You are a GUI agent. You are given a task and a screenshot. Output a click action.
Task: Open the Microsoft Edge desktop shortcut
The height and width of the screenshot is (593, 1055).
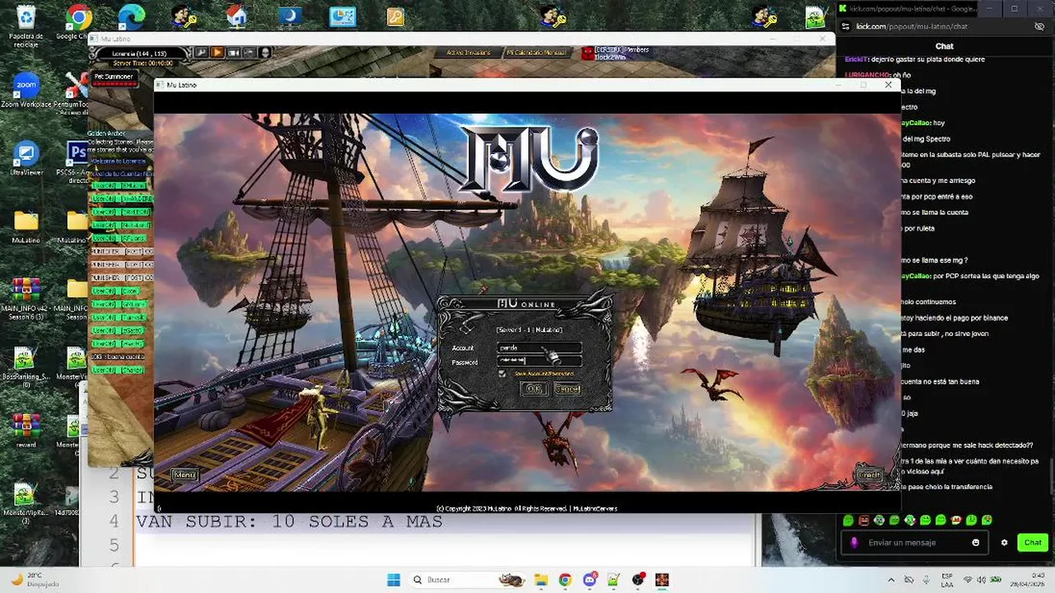pyautogui.click(x=132, y=16)
